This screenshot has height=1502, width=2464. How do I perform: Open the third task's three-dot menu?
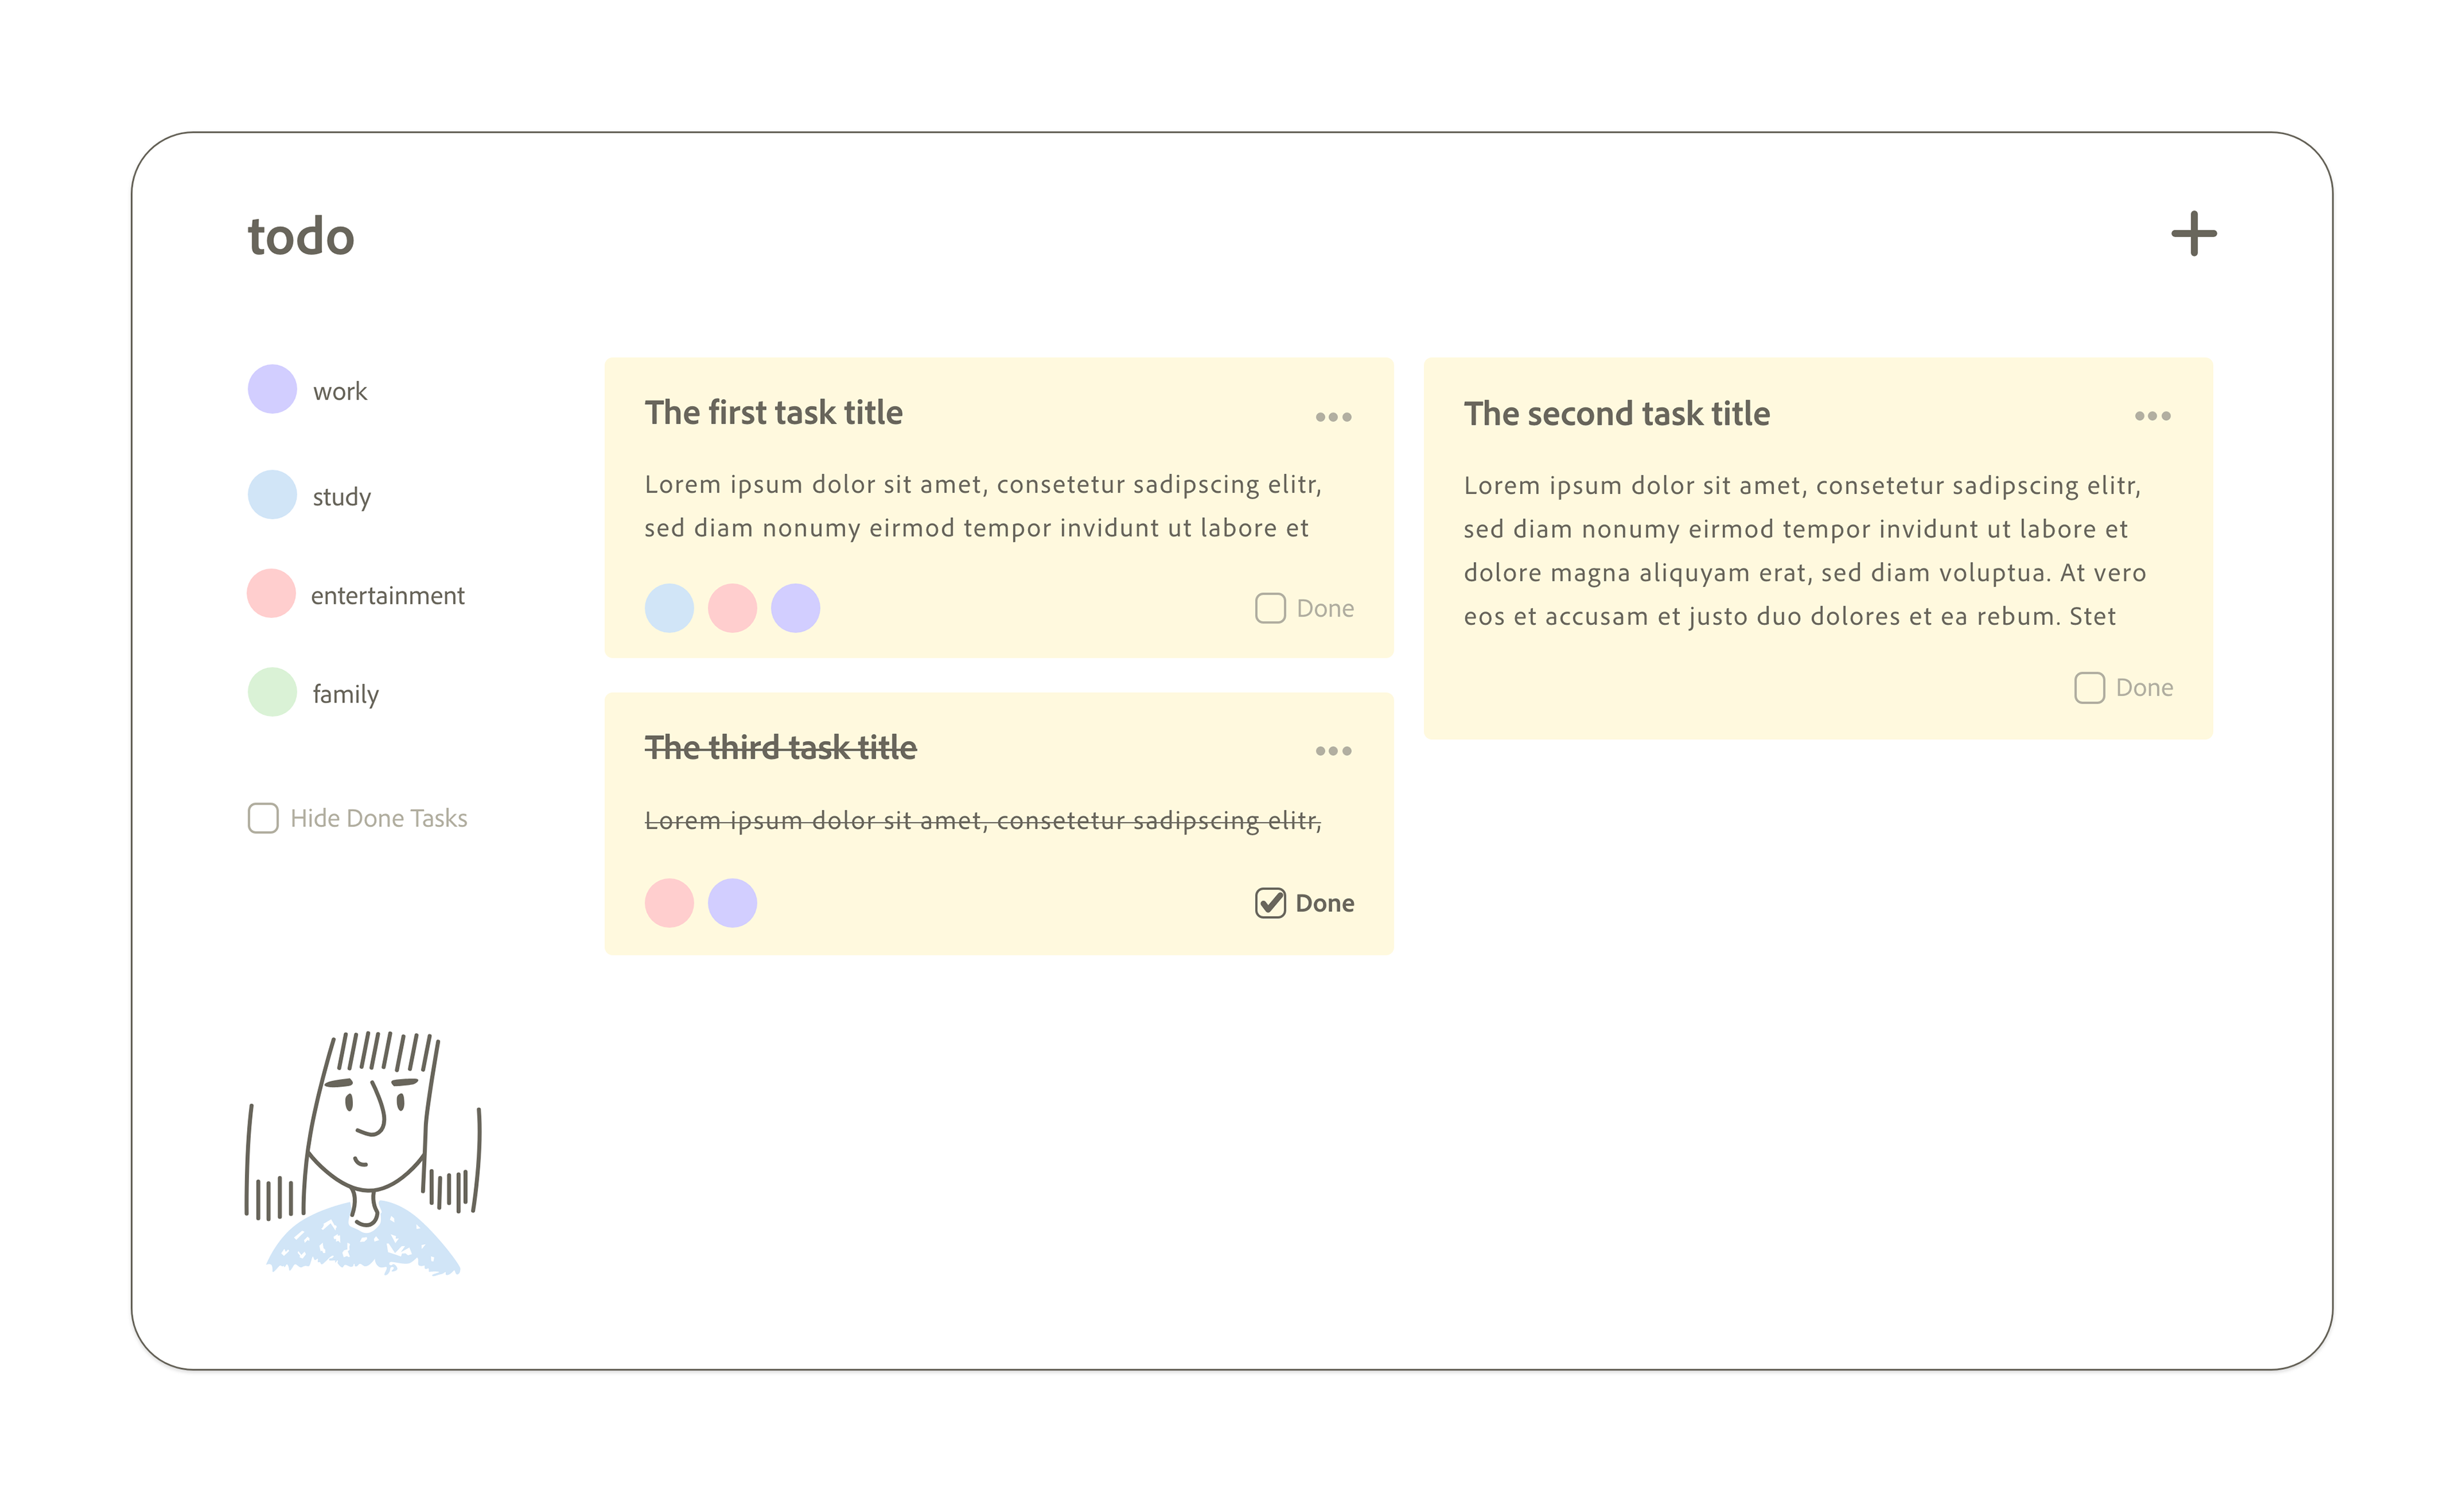(1333, 751)
